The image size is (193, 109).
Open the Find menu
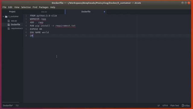(35, 7)
